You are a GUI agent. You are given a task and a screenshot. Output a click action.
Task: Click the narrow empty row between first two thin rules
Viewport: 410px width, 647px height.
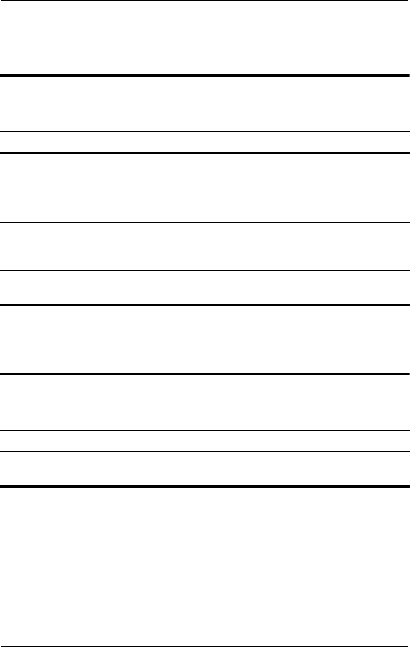[205, 142]
